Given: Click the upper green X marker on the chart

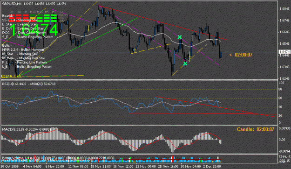Looking at the screenshot, I should (179, 37).
